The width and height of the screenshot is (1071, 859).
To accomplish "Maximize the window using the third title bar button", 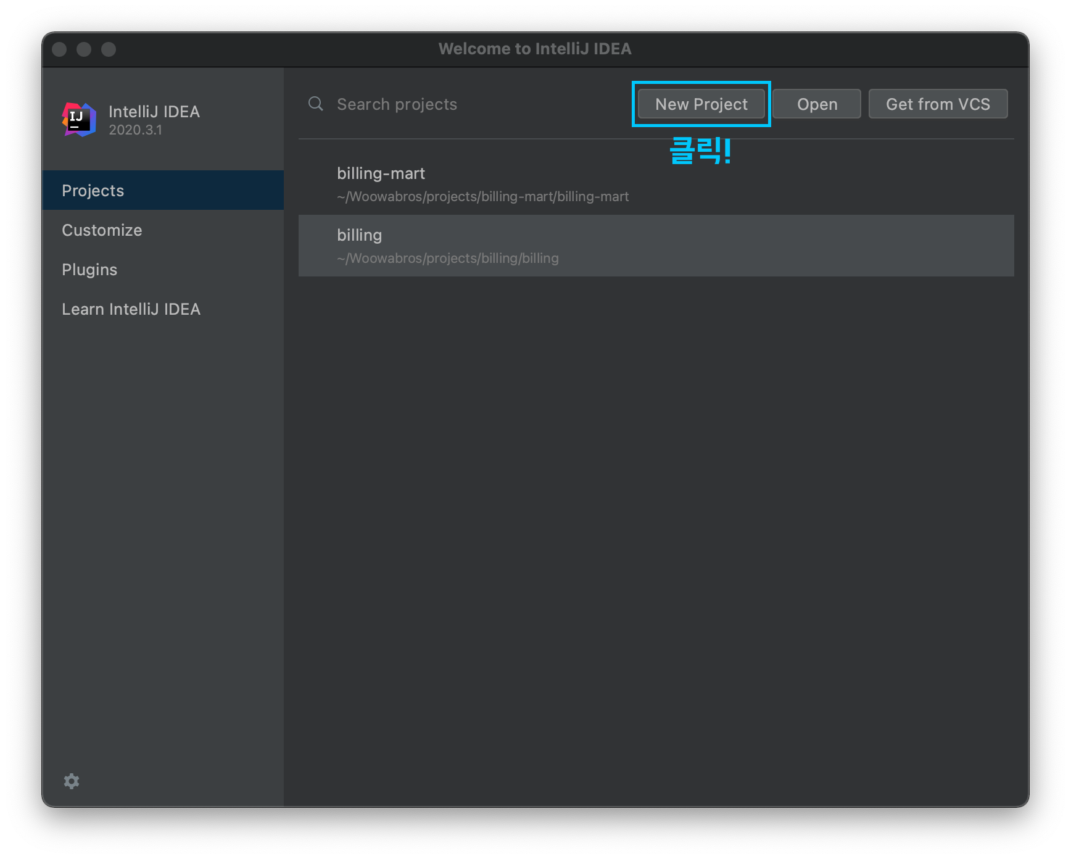I will (x=109, y=49).
